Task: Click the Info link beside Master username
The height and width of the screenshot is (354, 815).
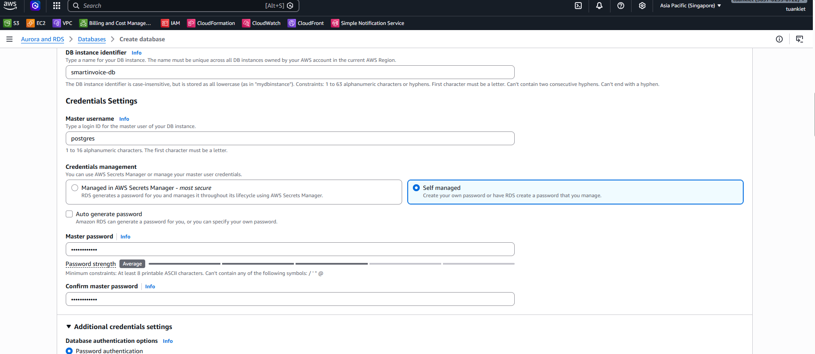Action: [x=124, y=119]
